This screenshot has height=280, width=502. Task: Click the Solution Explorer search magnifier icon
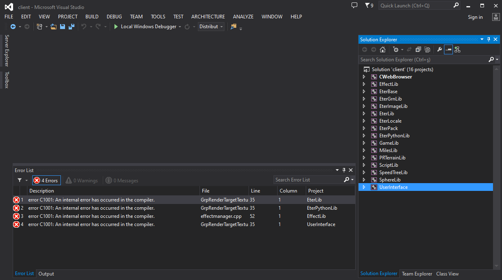click(x=491, y=60)
